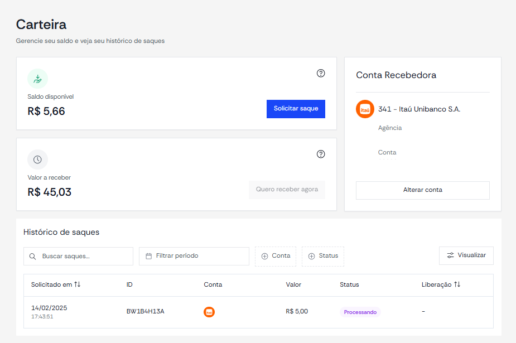The image size is (516, 343).
Task: Sort by Liberação column arrows
Action: point(457,284)
